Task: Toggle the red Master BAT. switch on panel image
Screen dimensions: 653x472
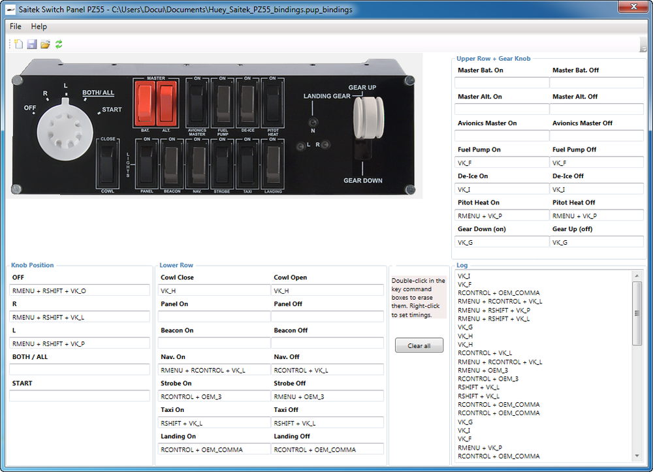Action: [145, 102]
